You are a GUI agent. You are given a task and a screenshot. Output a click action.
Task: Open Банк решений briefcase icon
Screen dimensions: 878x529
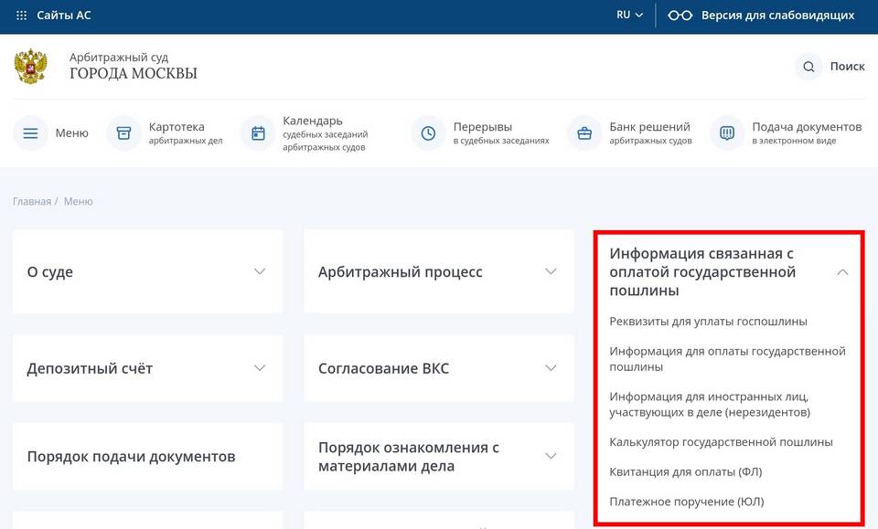tap(584, 133)
